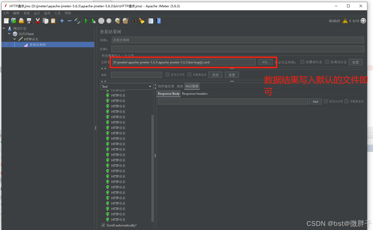Click the STOP sign icon
Screen dimensions: 373x230
click(x=101, y=21)
